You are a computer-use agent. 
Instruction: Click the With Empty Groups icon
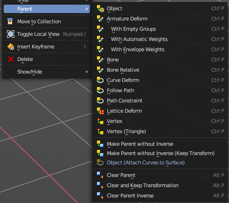[x=100, y=29]
